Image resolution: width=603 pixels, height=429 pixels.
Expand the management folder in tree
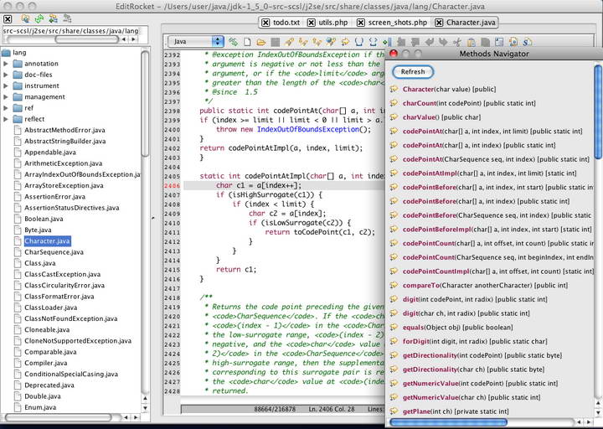(x=7, y=97)
